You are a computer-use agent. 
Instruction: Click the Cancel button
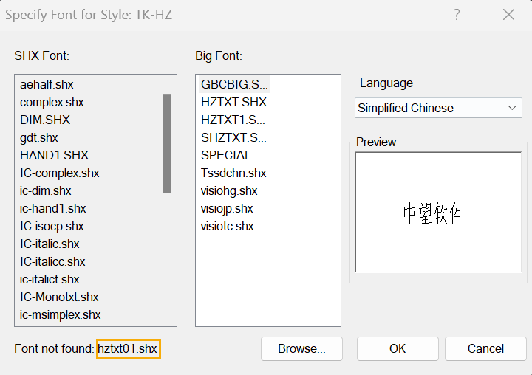485,348
